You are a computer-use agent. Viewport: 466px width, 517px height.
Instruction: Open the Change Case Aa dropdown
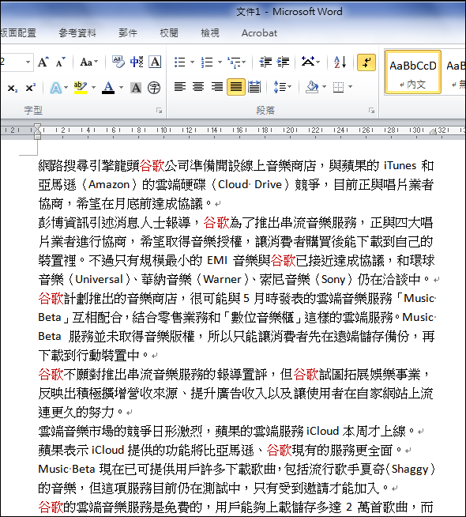89,62
